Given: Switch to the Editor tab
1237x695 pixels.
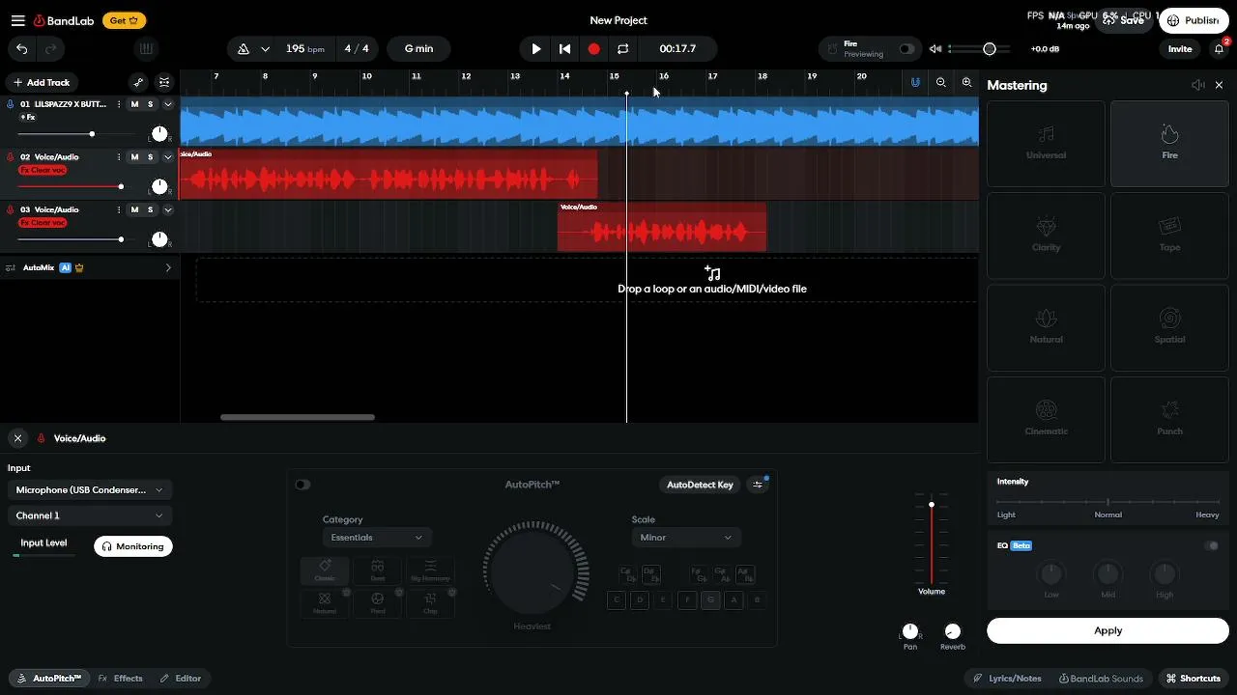Looking at the screenshot, I should [181, 679].
